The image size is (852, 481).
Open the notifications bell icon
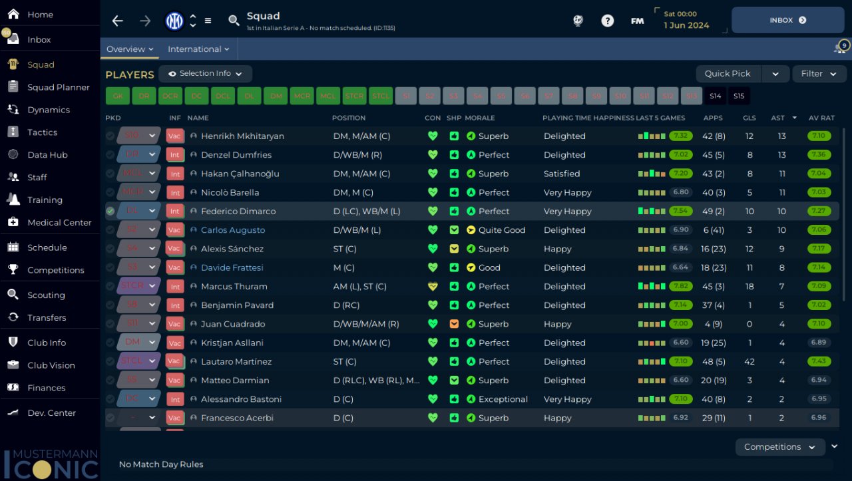click(x=840, y=49)
